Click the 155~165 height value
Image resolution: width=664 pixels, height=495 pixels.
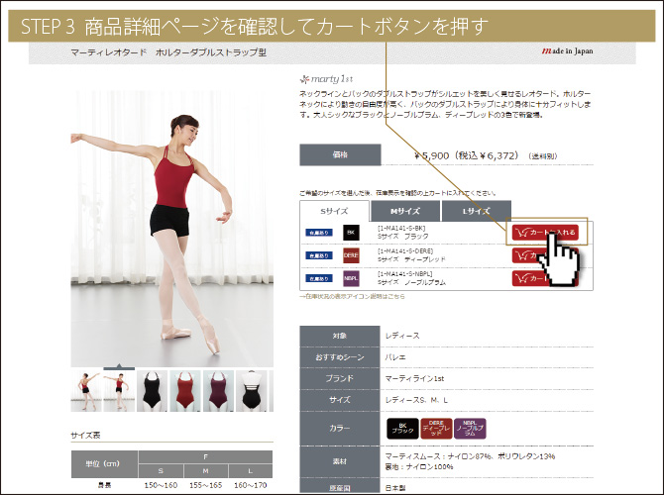point(206,485)
